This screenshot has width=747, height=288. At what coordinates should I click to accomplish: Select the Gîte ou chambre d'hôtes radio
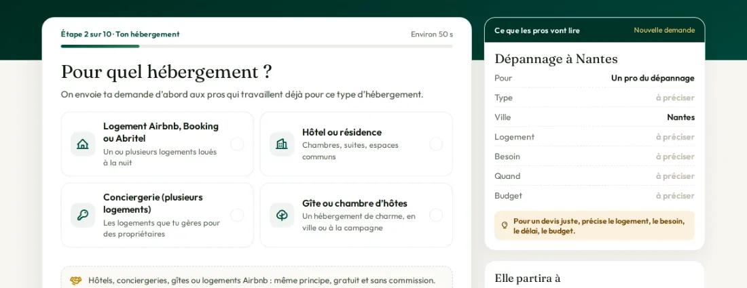436,215
